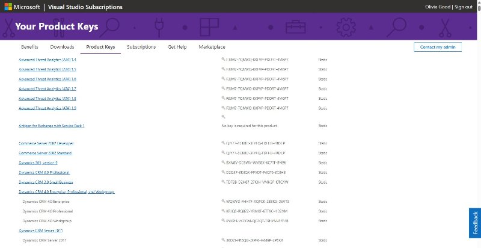
Task: Click key icon for Dynamics CRM 4.0 Enterprise
Action: [224, 201]
